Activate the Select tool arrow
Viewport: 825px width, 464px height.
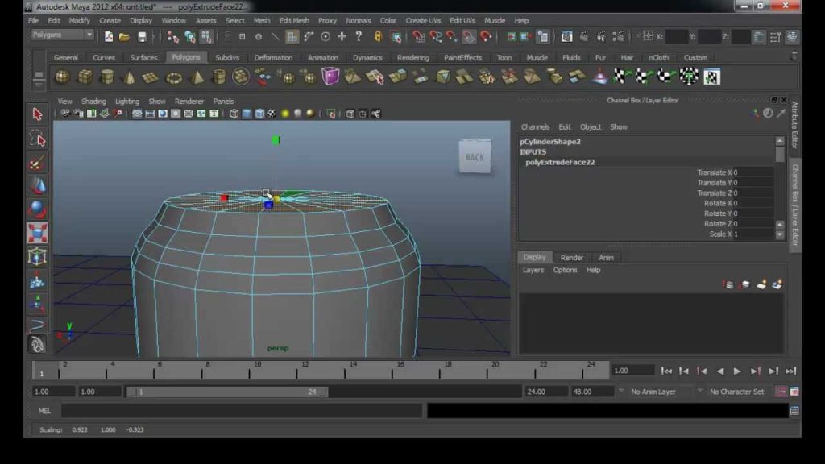(37, 114)
